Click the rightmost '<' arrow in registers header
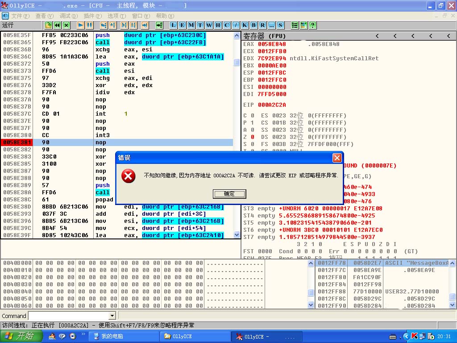 point(448,36)
